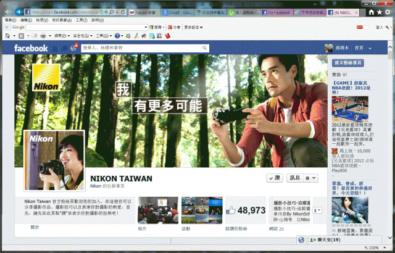Click the pencil icon in command bar

(x=136, y=36)
